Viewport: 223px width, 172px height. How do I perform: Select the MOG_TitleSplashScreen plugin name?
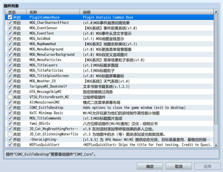click(49, 76)
